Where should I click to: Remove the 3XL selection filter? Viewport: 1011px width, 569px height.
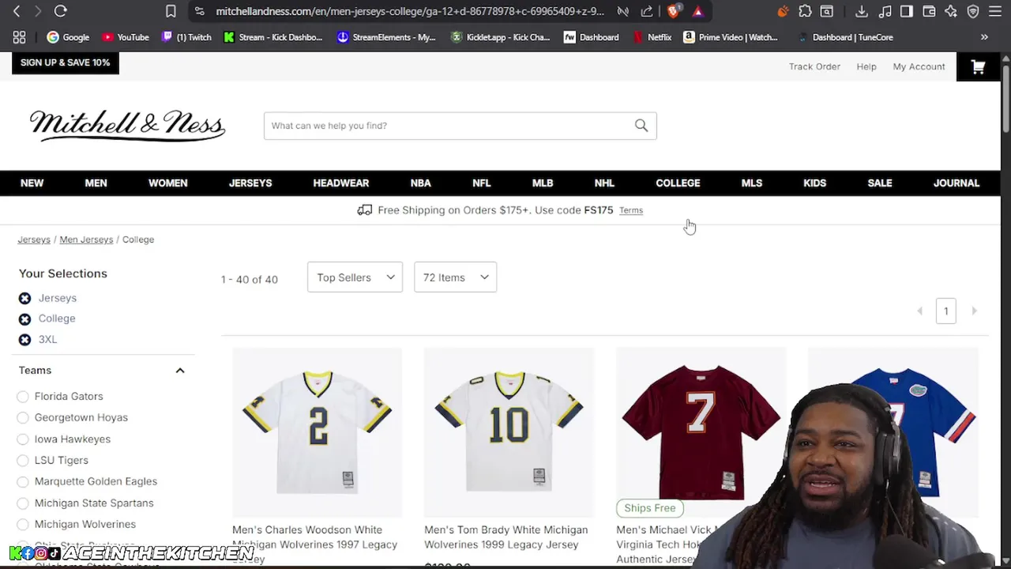24,339
